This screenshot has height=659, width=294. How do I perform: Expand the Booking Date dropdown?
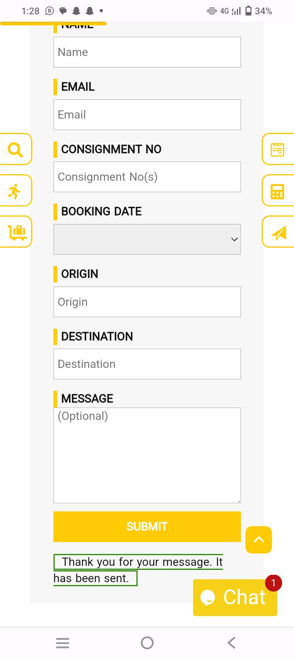(147, 239)
